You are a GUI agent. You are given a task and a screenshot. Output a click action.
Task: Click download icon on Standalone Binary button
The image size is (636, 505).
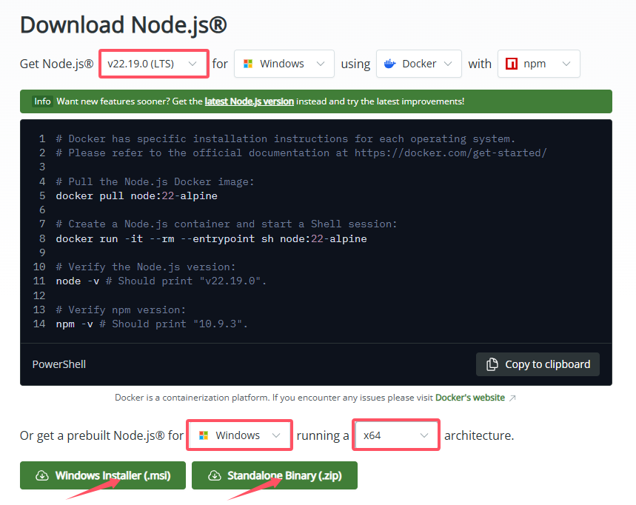[214, 475]
